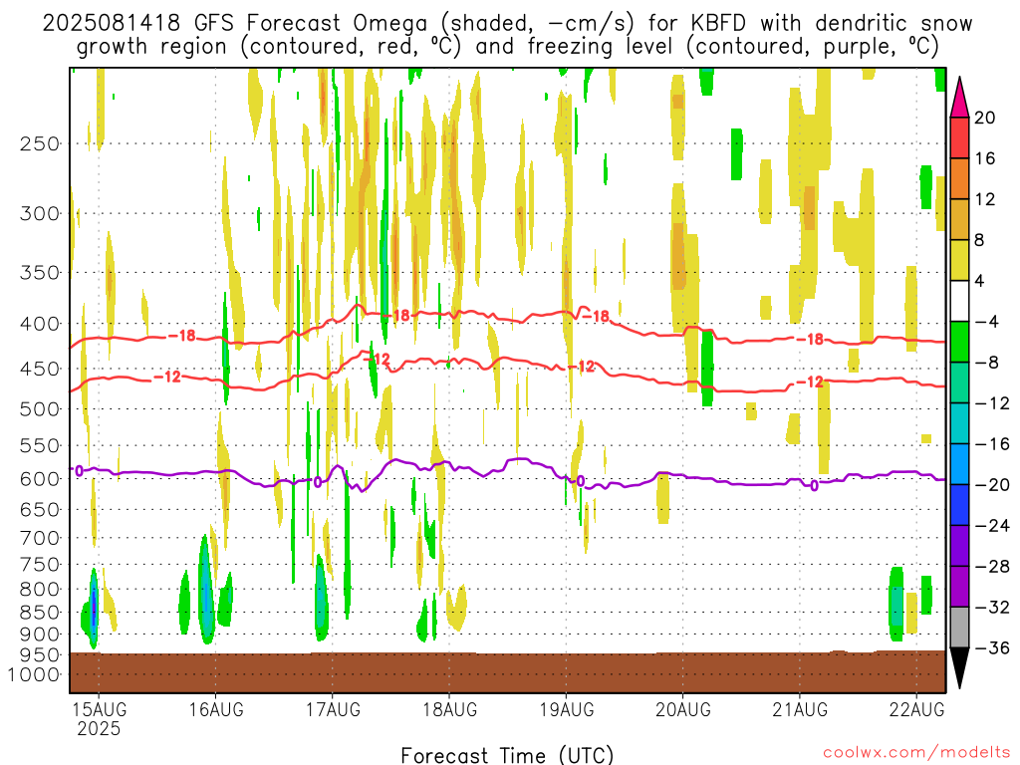Select the 17AUG x-axis label

[333, 709]
